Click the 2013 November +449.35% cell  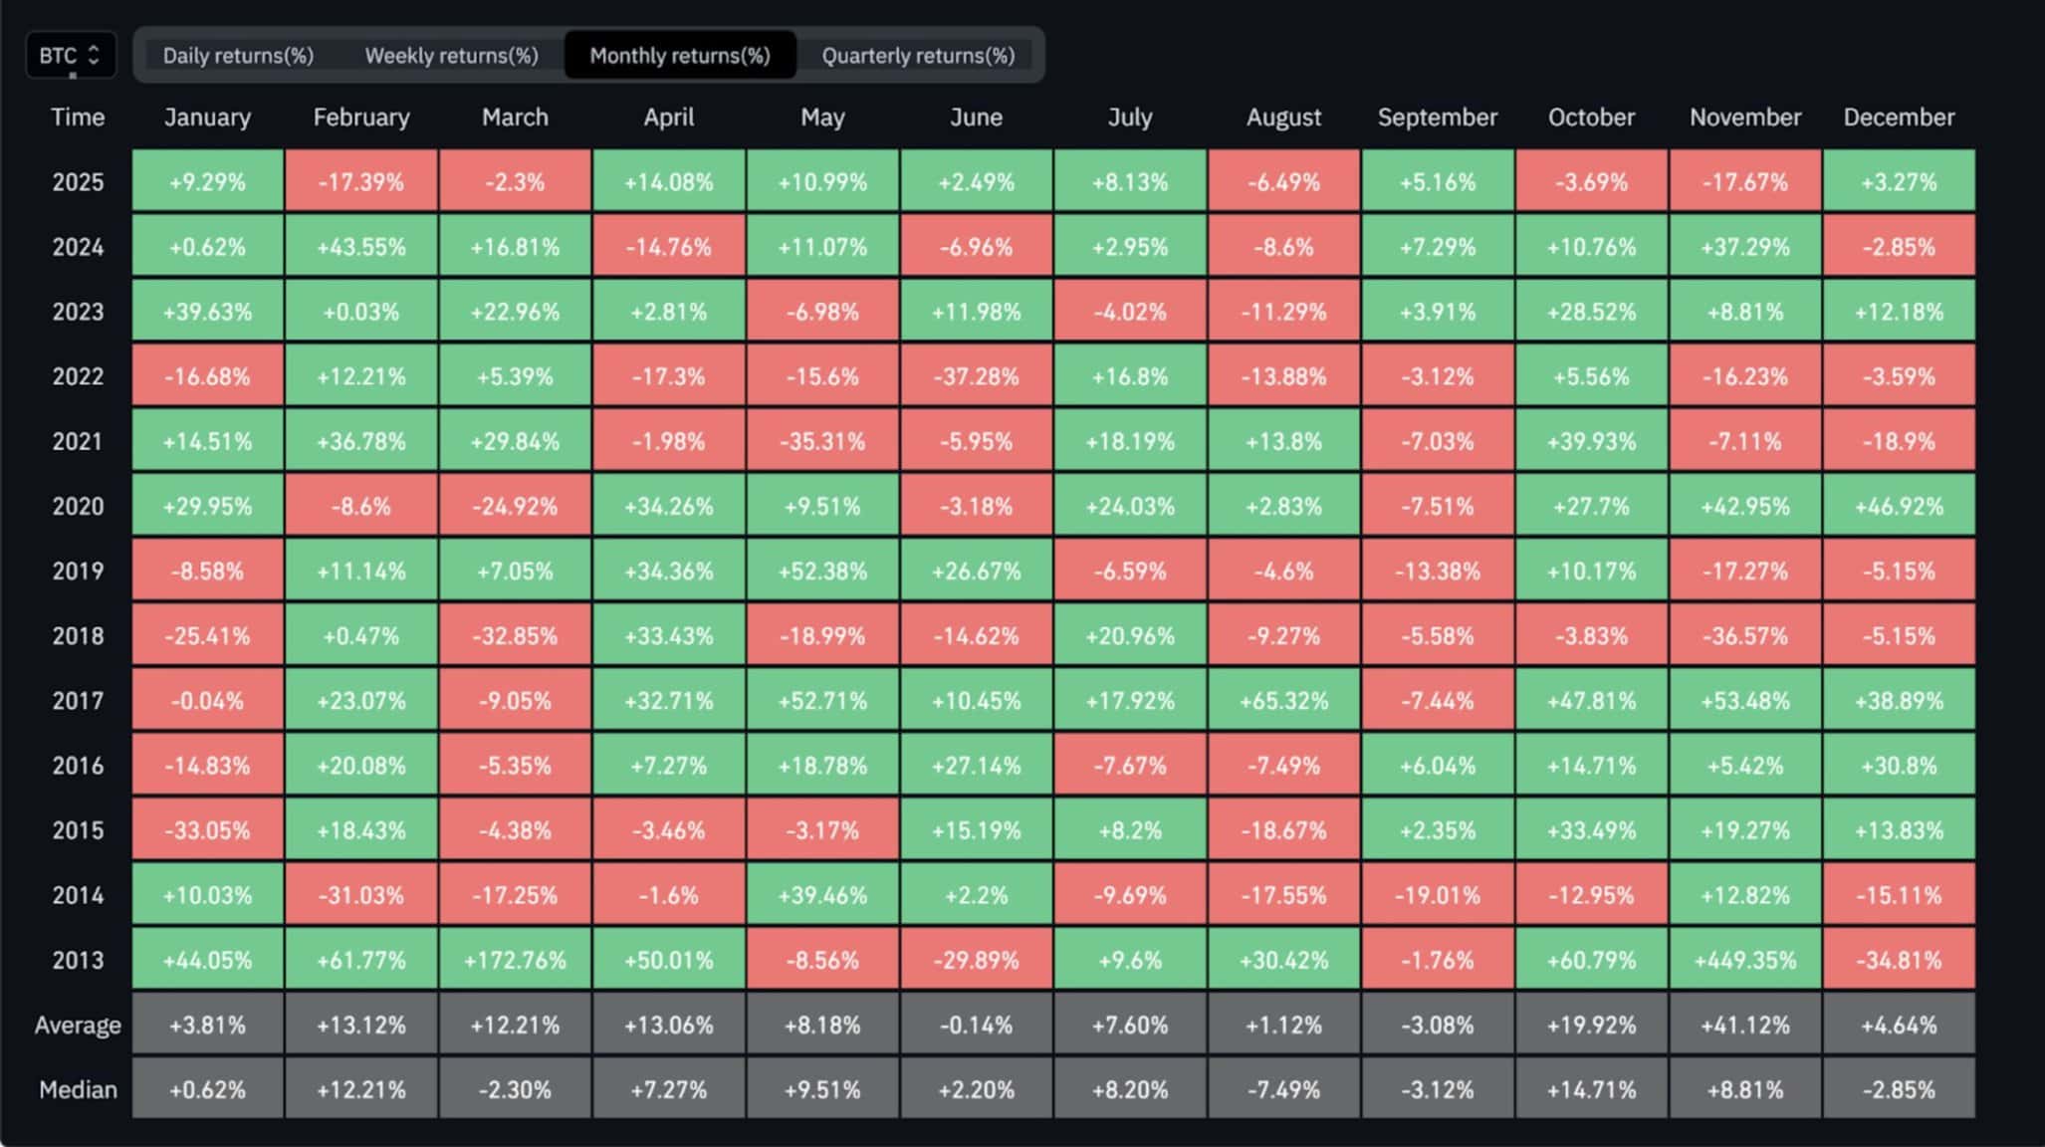point(1744,960)
